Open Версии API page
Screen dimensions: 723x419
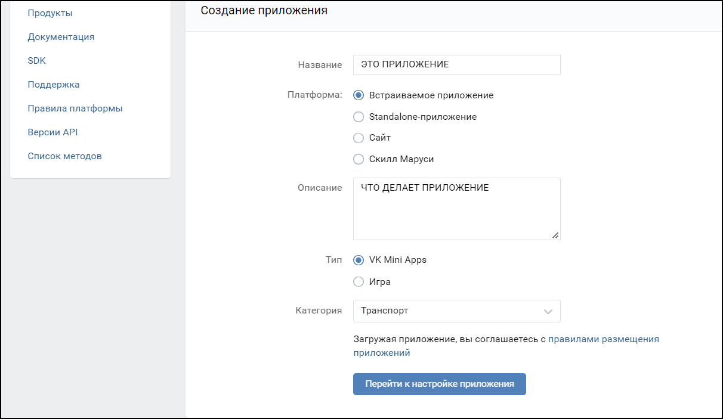[52, 132]
